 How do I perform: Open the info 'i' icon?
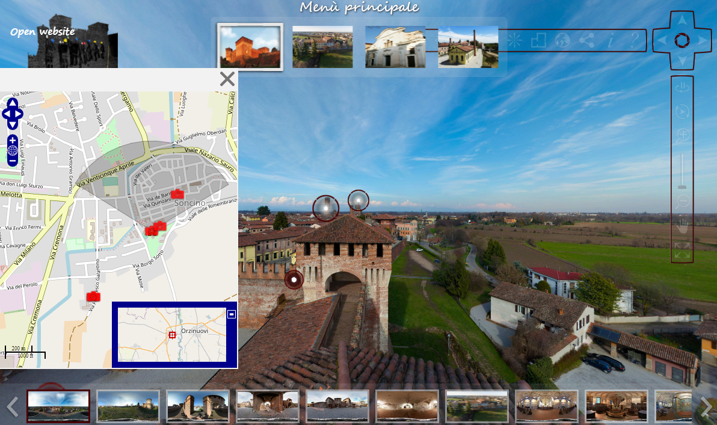tap(611, 40)
